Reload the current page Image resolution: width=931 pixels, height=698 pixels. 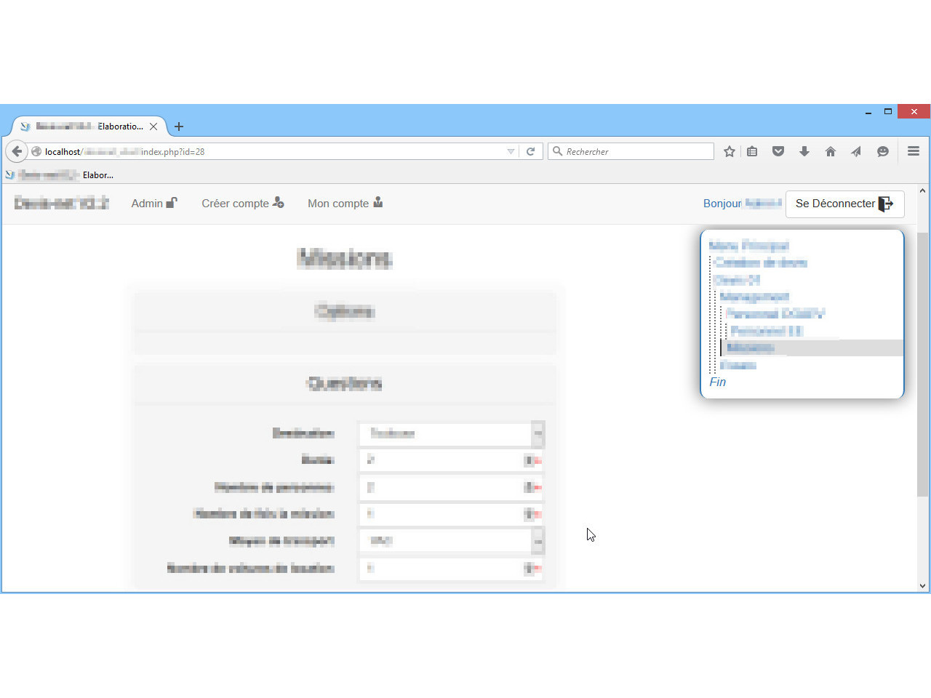click(531, 151)
